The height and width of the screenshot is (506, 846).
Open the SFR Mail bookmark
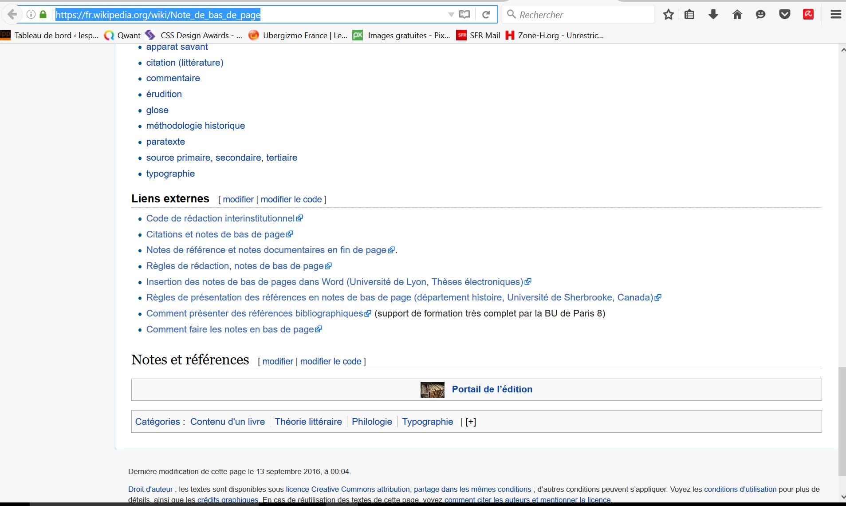click(478, 36)
